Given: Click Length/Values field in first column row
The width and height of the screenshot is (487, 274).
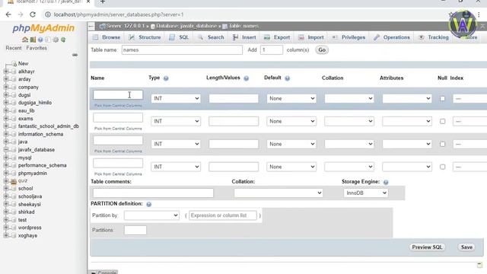Looking at the screenshot, I should pyautogui.click(x=234, y=98).
